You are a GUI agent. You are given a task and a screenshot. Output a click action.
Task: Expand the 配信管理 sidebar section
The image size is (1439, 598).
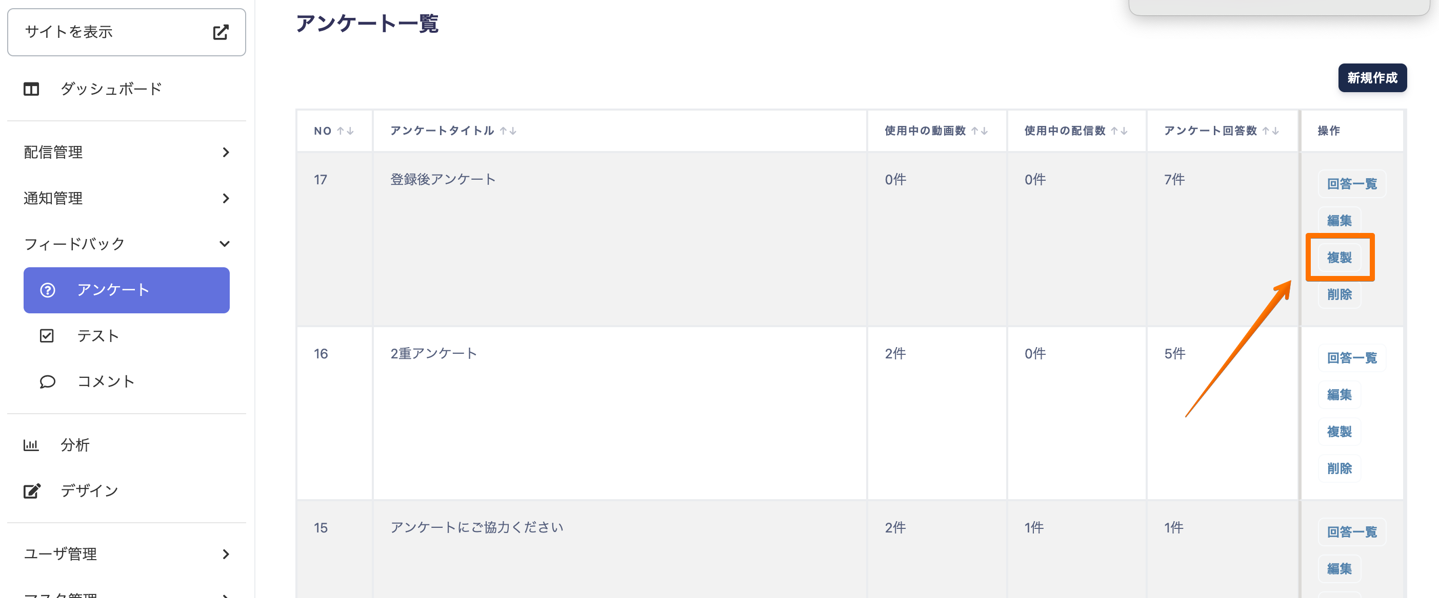225,152
